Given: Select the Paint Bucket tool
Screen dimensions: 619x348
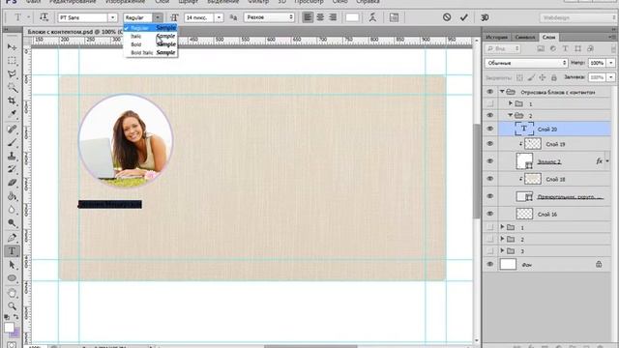Looking at the screenshot, I should (12, 195).
